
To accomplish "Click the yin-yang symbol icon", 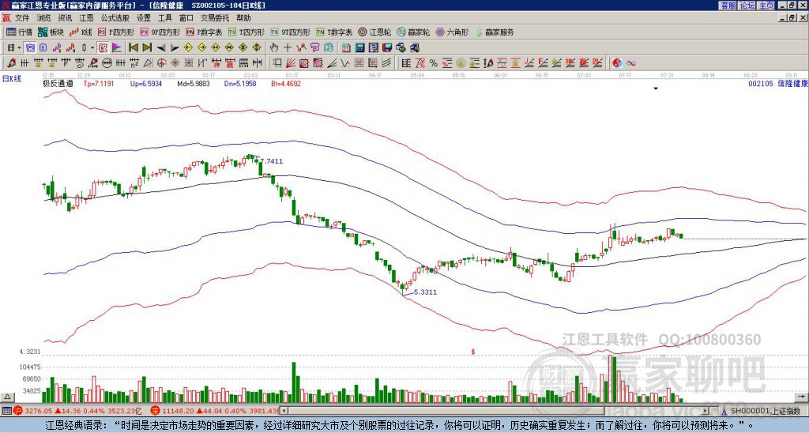I will point(617,63).
